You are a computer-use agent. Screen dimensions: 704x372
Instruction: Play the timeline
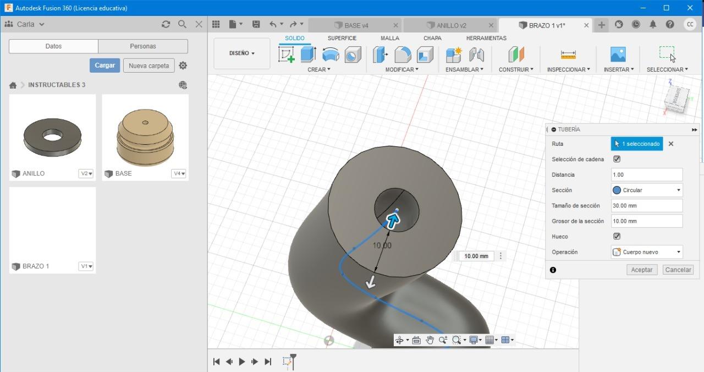(242, 362)
